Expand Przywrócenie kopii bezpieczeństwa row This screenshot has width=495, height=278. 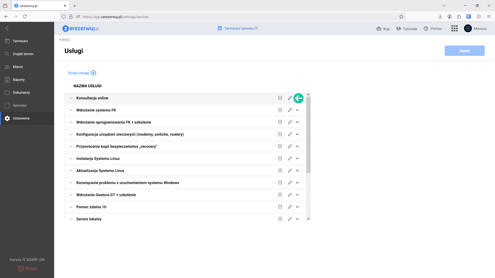298,146
